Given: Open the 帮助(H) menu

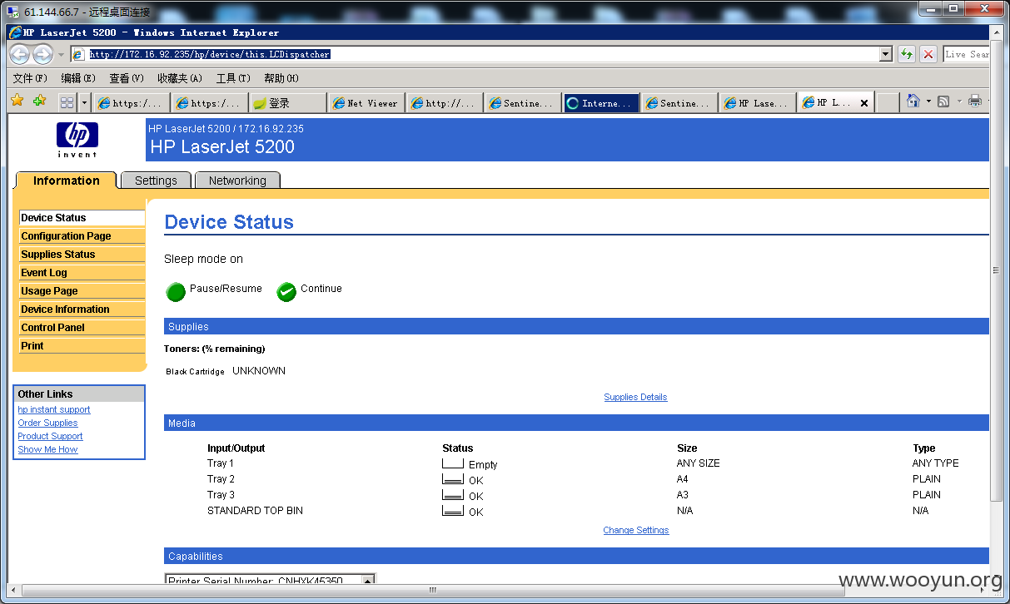Looking at the screenshot, I should (281, 78).
